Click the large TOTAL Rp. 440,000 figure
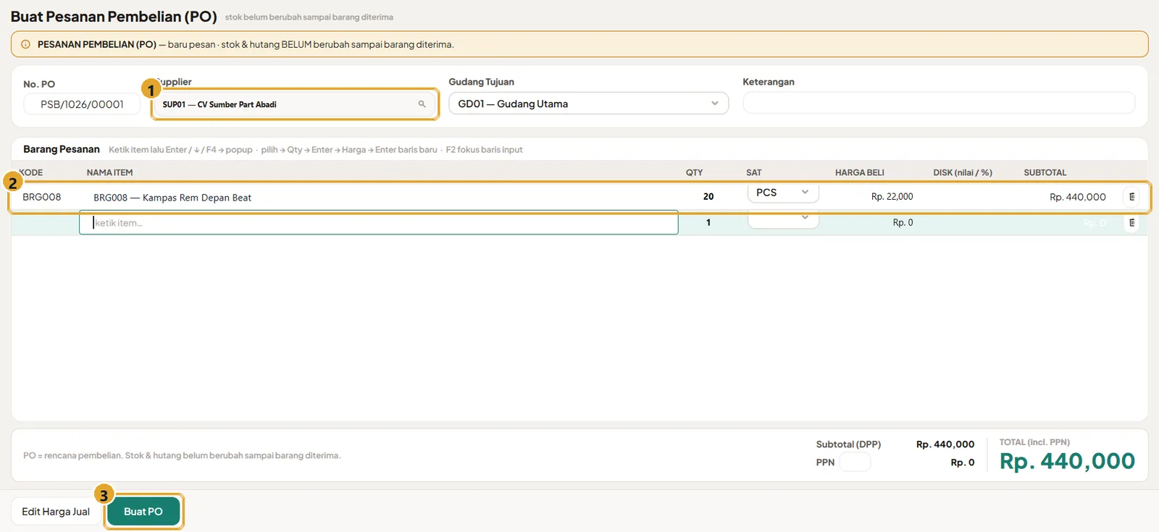The width and height of the screenshot is (1159, 532). click(x=1067, y=461)
